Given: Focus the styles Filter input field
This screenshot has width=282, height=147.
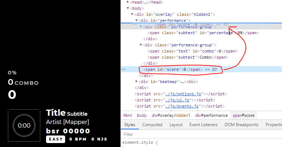Looking at the screenshot, I should pyautogui.click(x=201, y=134).
